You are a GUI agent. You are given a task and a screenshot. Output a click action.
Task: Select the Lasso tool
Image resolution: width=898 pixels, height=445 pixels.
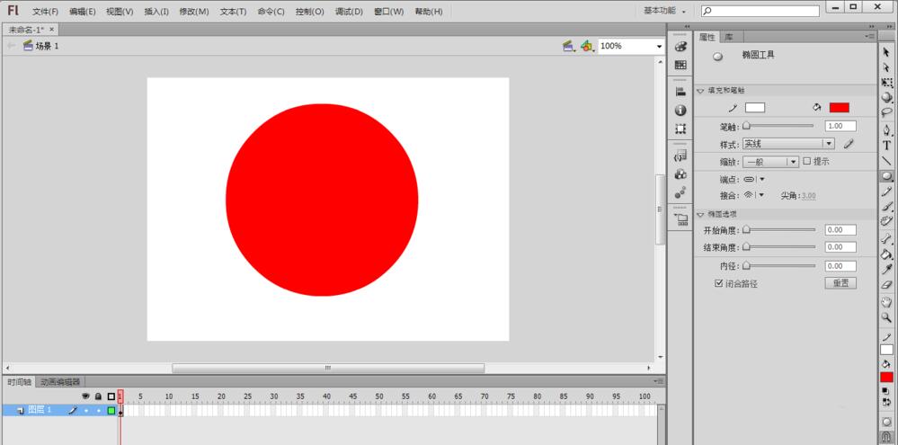point(886,112)
